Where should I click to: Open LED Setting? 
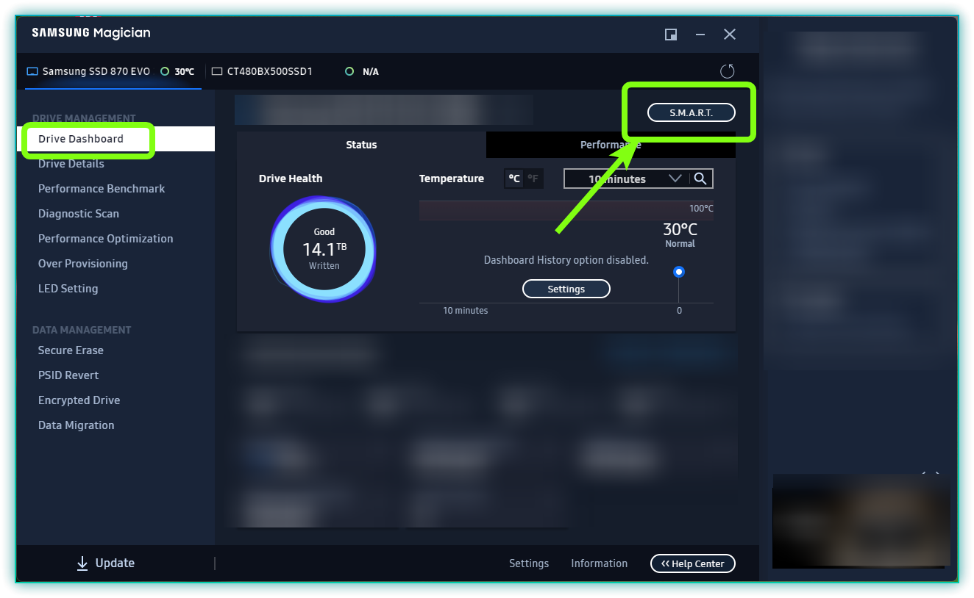[68, 289]
